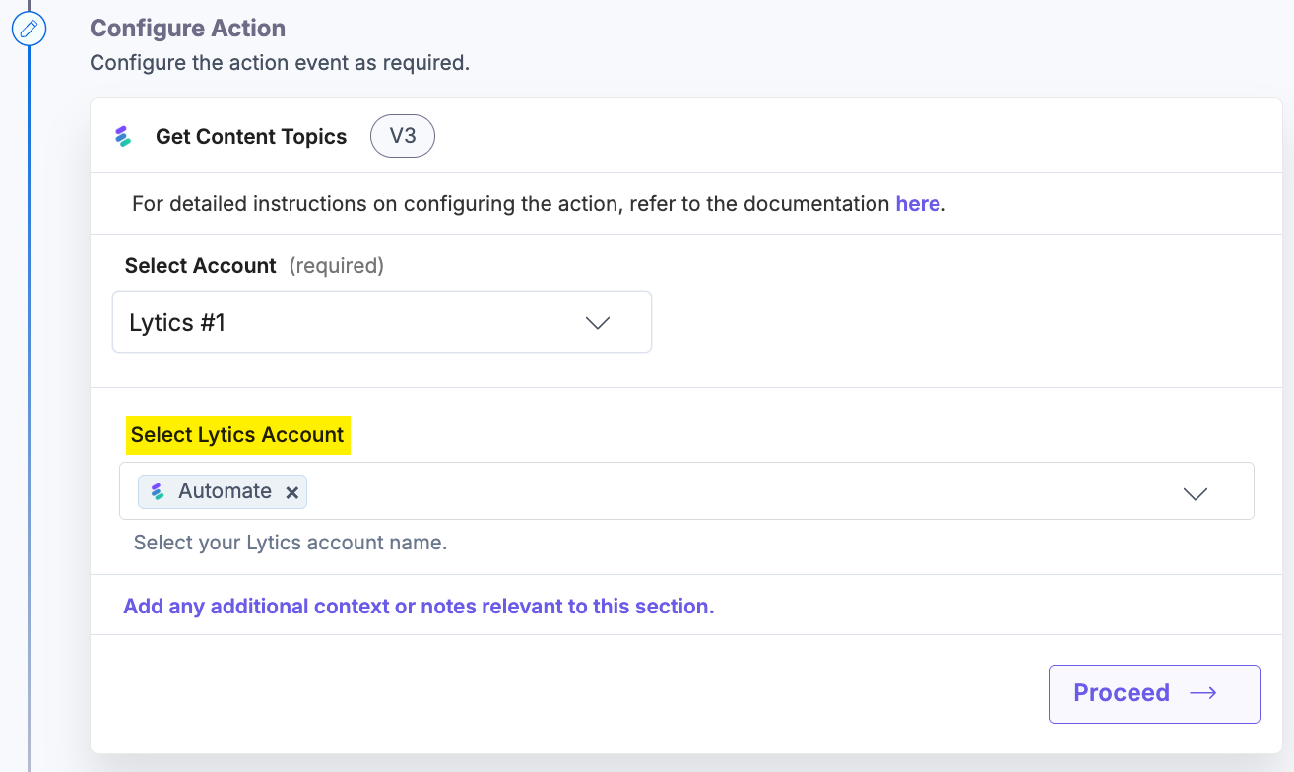The height and width of the screenshot is (772, 1294).
Task: Click the 'Get Content Topics' title
Action: pos(251,137)
